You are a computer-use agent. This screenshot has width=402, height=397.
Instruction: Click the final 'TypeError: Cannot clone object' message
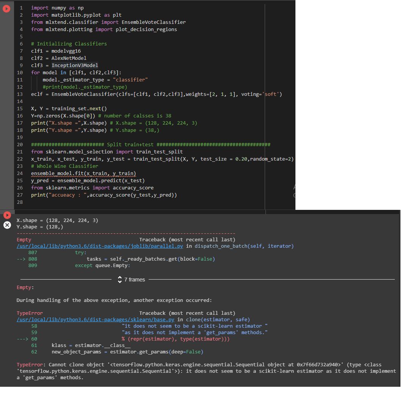(x=206, y=371)
